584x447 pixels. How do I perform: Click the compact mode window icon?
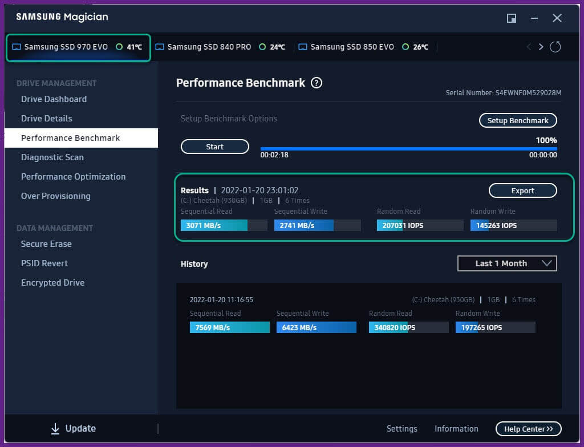[x=512, y=18]
